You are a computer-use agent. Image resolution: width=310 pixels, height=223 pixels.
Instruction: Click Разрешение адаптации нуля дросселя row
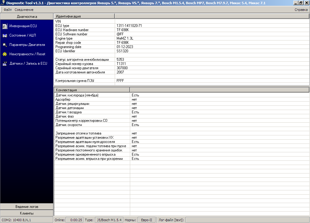click(182, 142)
